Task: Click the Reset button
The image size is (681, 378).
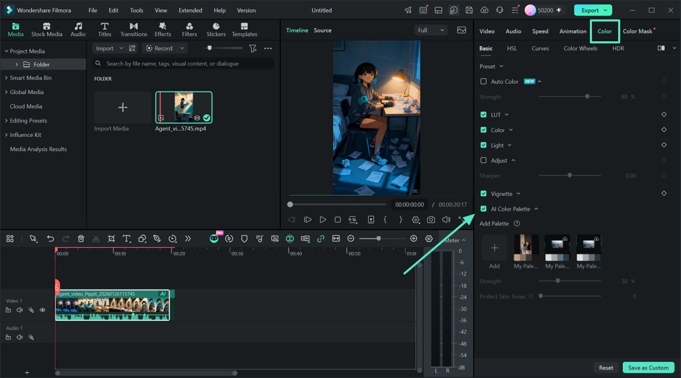Action: (606, 368)
